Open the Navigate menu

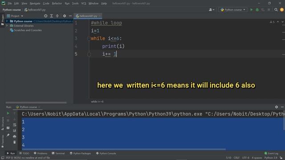[35, 3]
